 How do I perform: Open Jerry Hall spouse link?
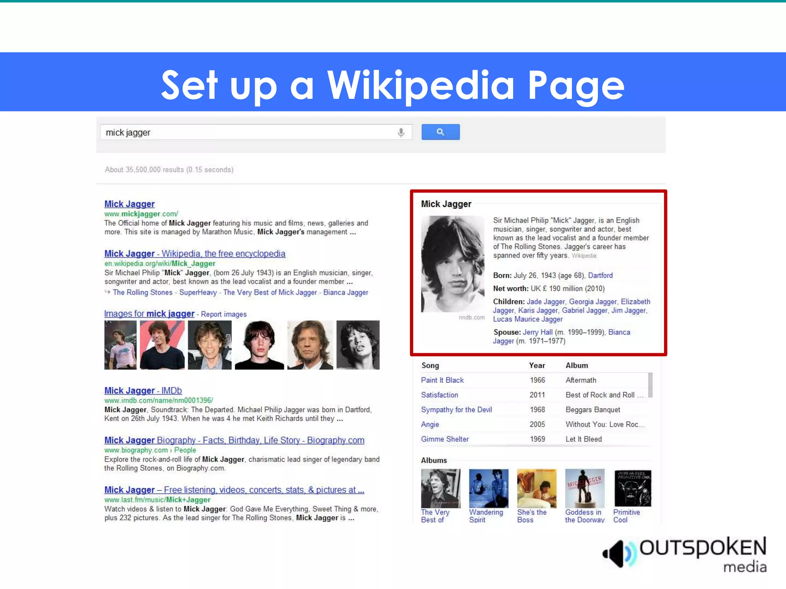click(538, 332)
